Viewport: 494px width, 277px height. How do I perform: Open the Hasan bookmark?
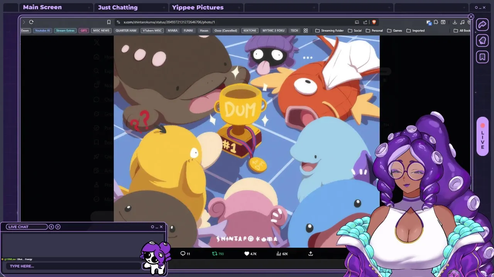(x=204, y=30)
